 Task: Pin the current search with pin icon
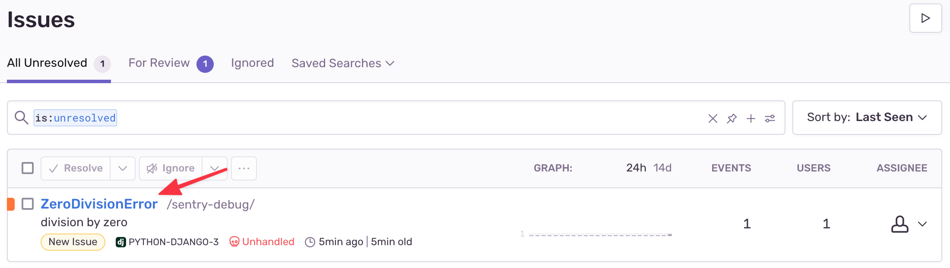(x=731, y=118)
